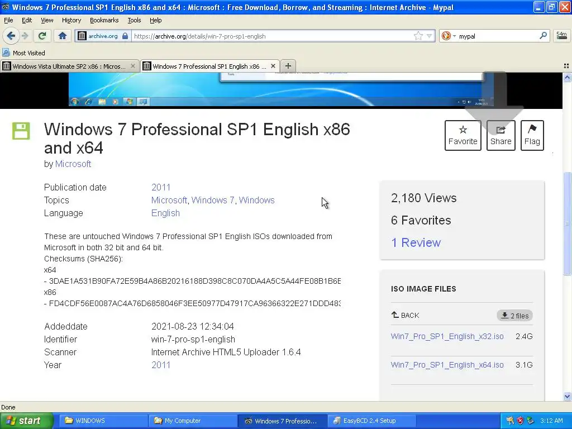Image resolution: width=572 pixels, height=429 pixels.
Task: Click the 6 Favorites text
Action: pyautogui.click(x=421, y=220)
